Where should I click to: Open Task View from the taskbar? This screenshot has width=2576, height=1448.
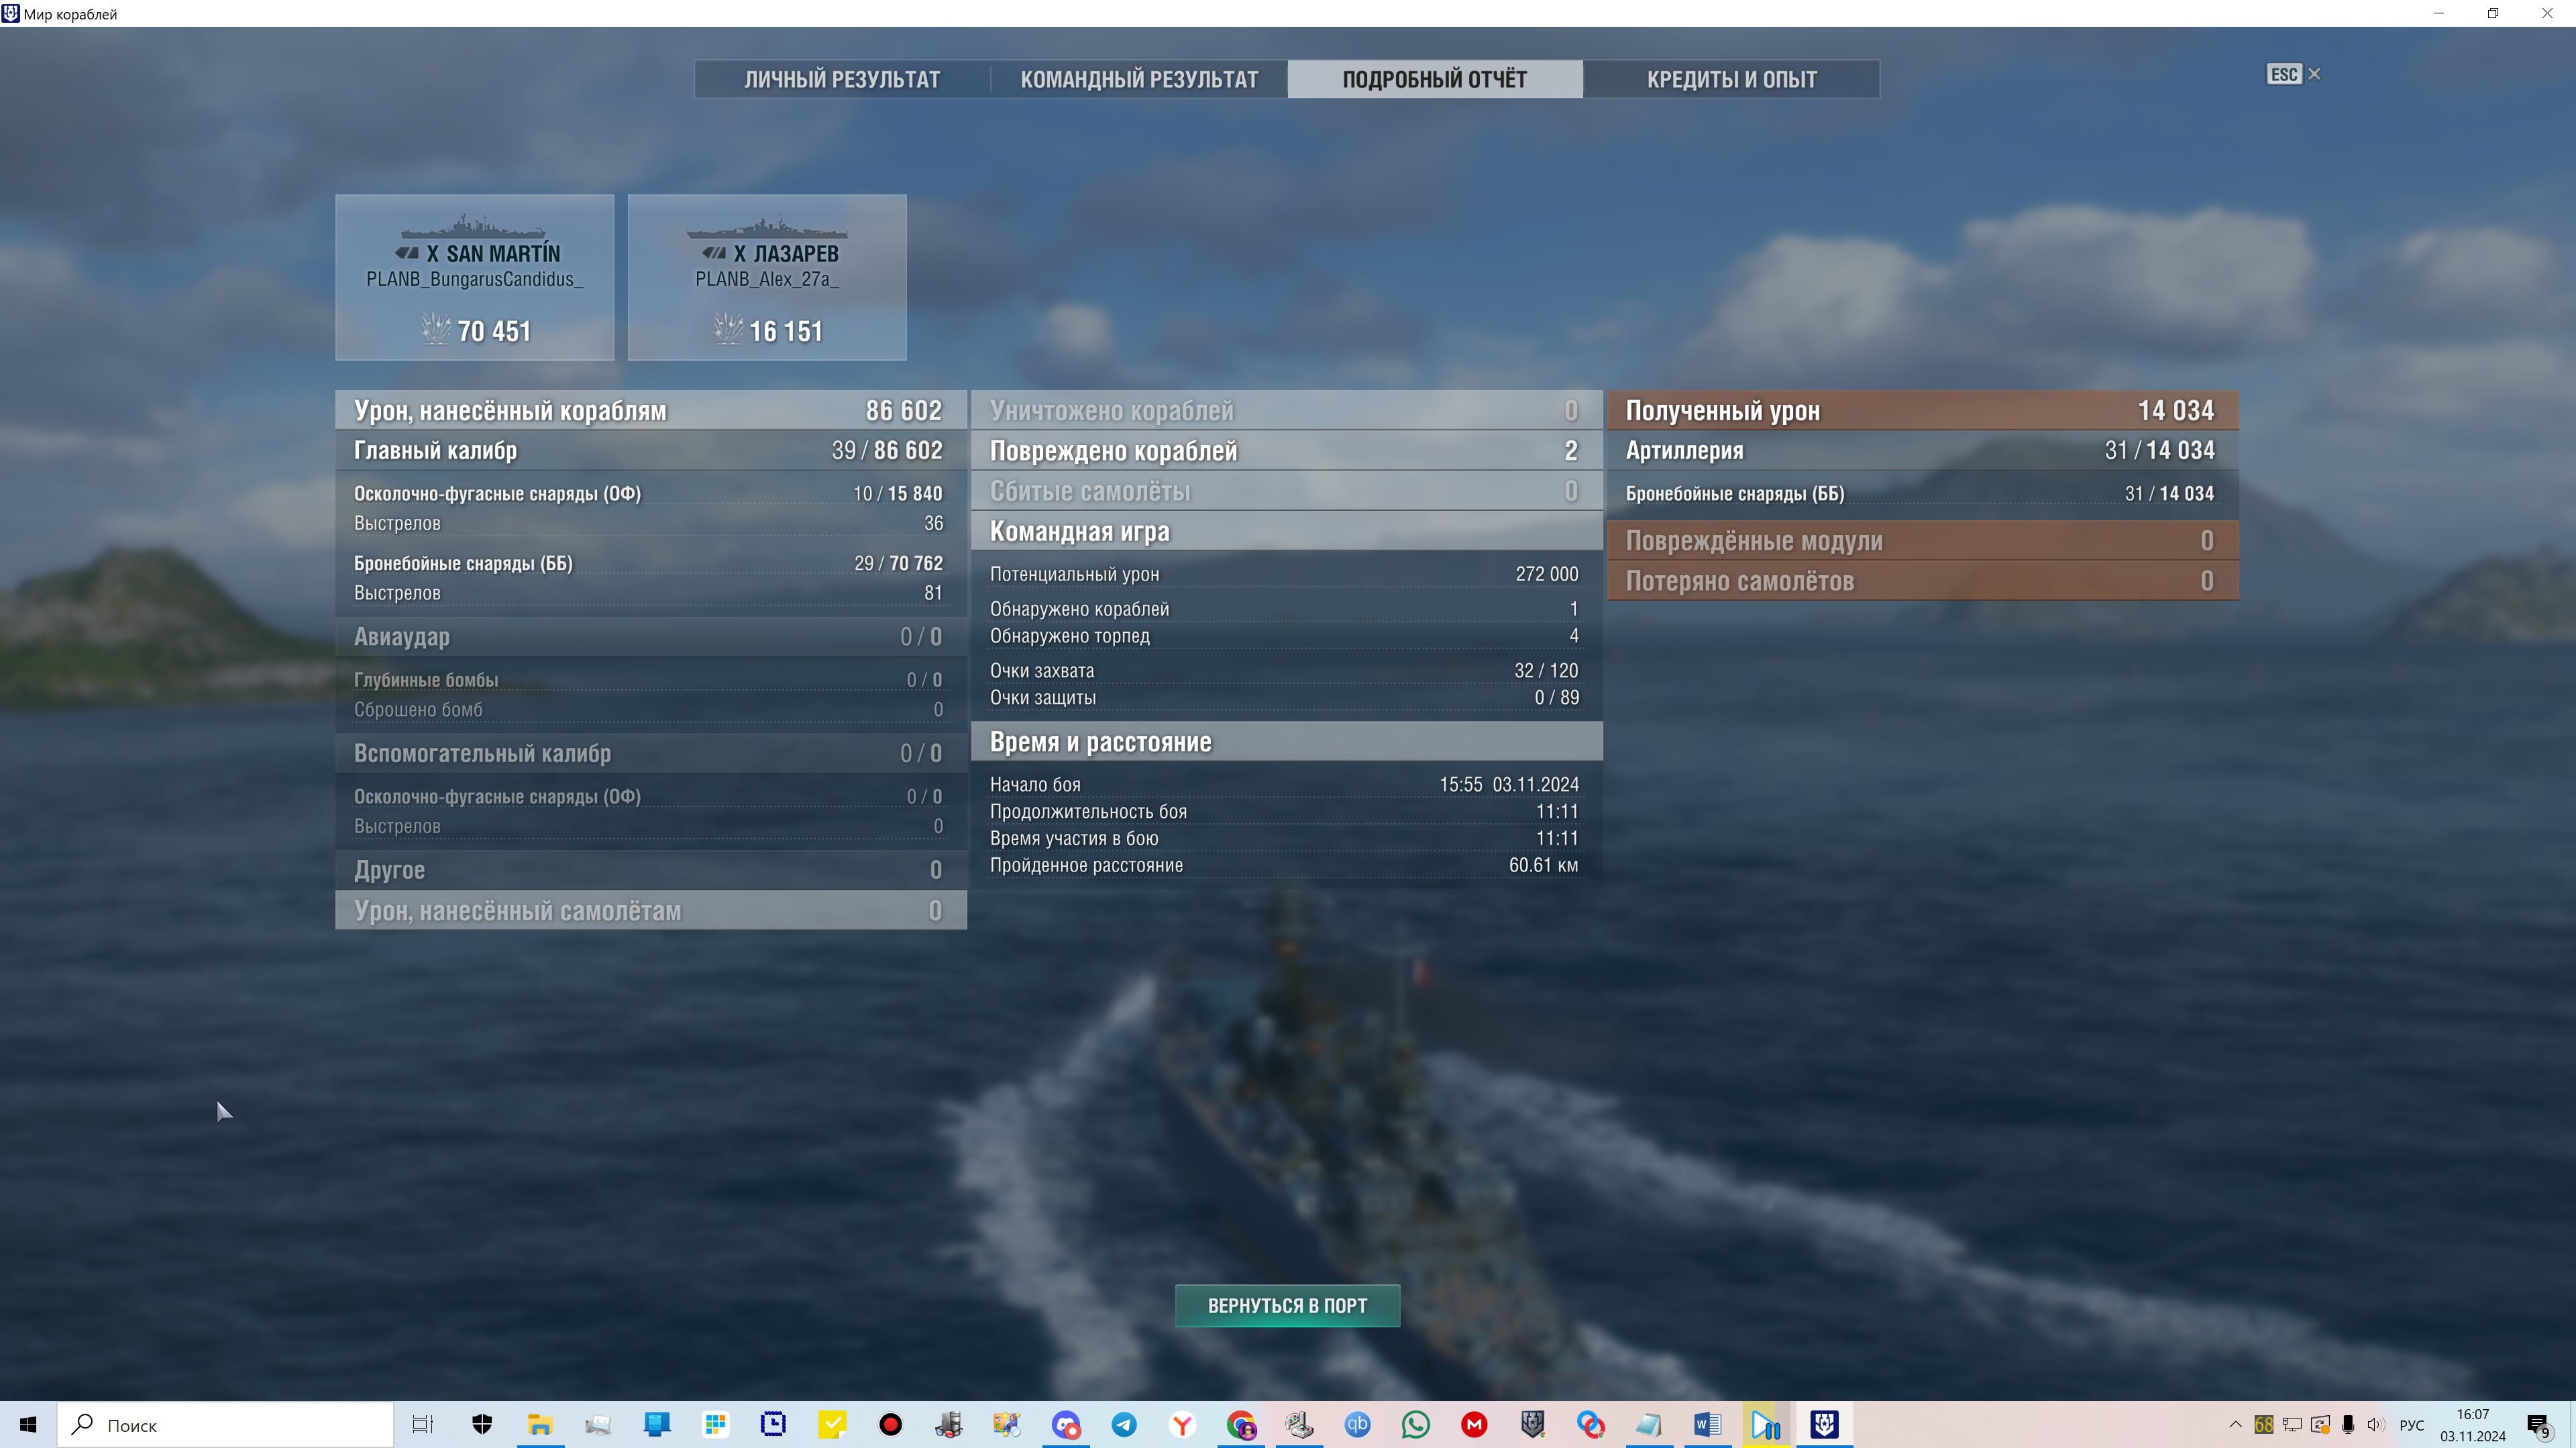pos(423,1425)
